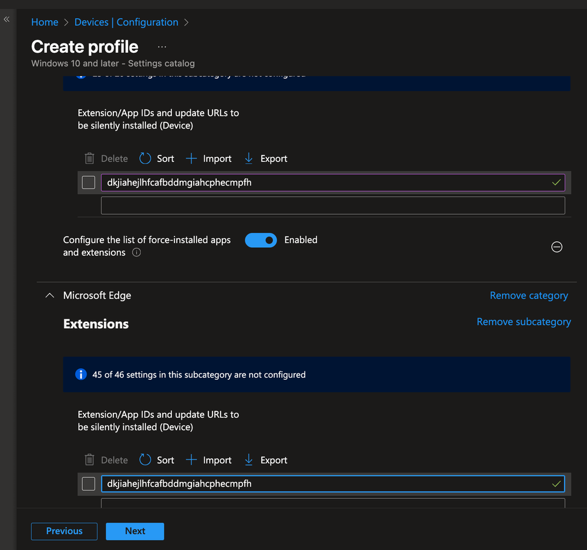The height and width of the screenshot is (550, 587).
Task: Click Export in the Microsoft Edge extension list
Action: pyautogui.click(x=266, y=460)
